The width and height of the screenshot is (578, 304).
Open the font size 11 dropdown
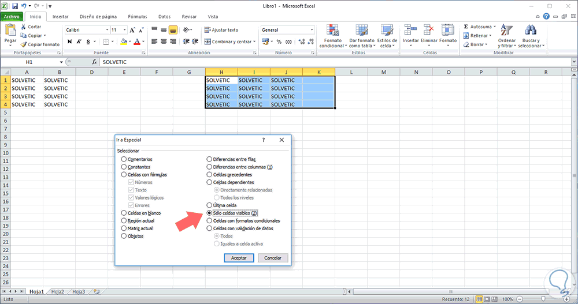click(x=125, y=30)
